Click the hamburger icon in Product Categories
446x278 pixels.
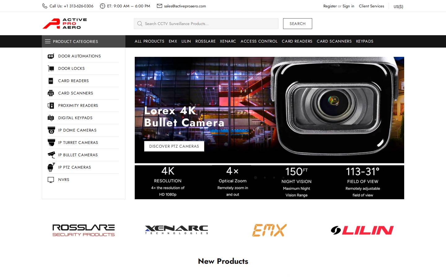48,41
